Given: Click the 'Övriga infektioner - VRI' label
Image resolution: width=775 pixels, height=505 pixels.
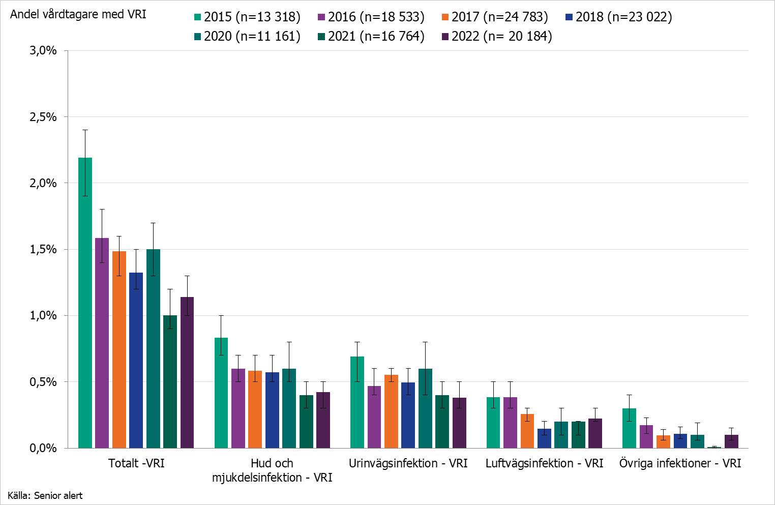Looking at the screenshot, I should point(680,463).
